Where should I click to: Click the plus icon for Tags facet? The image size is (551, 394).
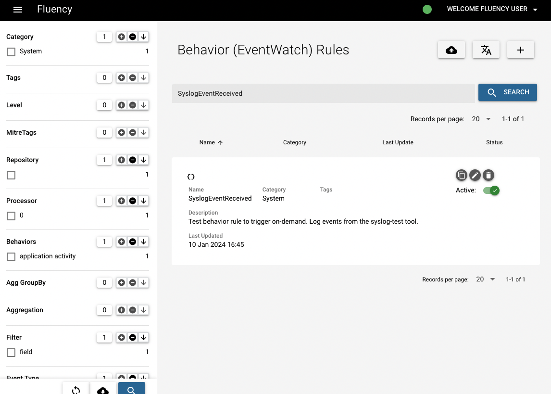[x=122, y=77]
